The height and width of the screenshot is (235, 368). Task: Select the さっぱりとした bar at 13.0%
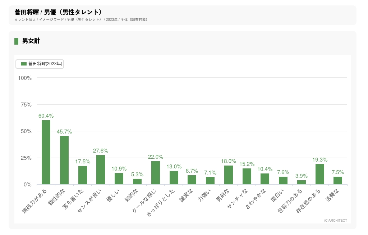tap(174, 178)
